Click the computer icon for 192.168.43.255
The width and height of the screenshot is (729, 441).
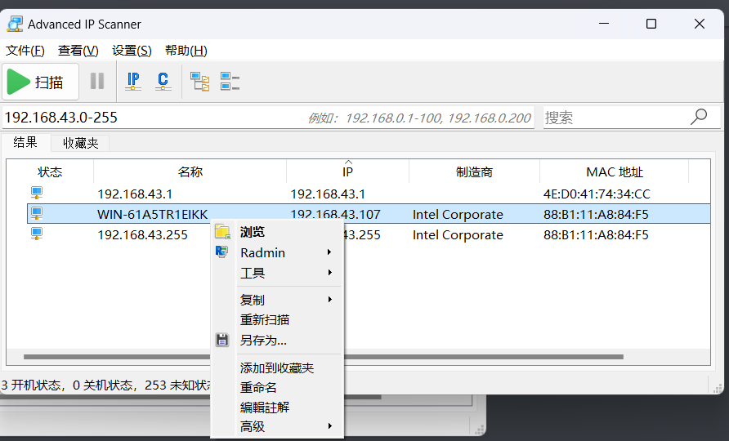tap(37, 234)
